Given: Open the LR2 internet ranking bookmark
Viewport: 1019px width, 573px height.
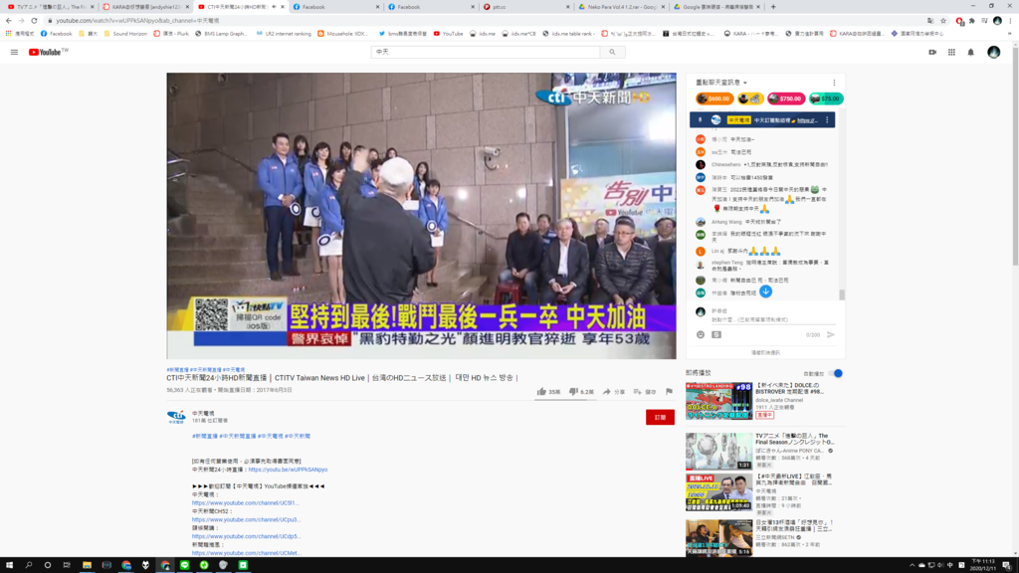Looking at the screenshot, I should point(284,33).
